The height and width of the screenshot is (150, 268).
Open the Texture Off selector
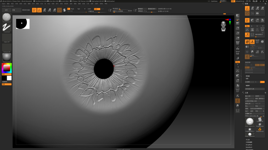pyautogui.click(x=7, y=48)
